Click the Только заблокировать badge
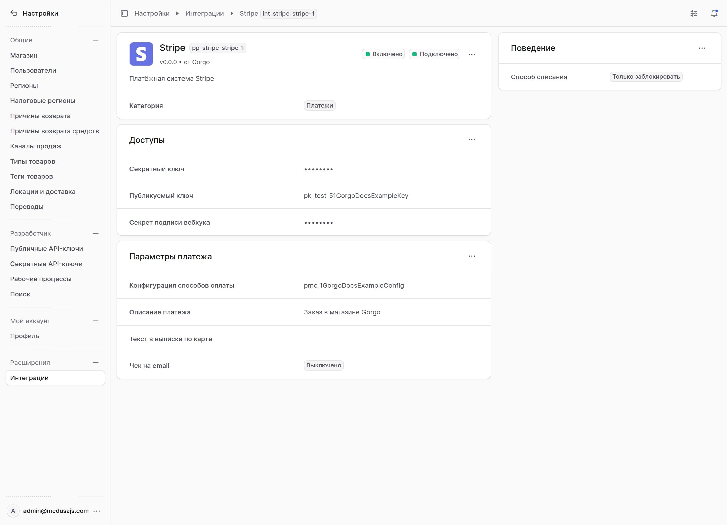This screenshot has height=525, width=727. pyautogui.click(x=646, y=77)
